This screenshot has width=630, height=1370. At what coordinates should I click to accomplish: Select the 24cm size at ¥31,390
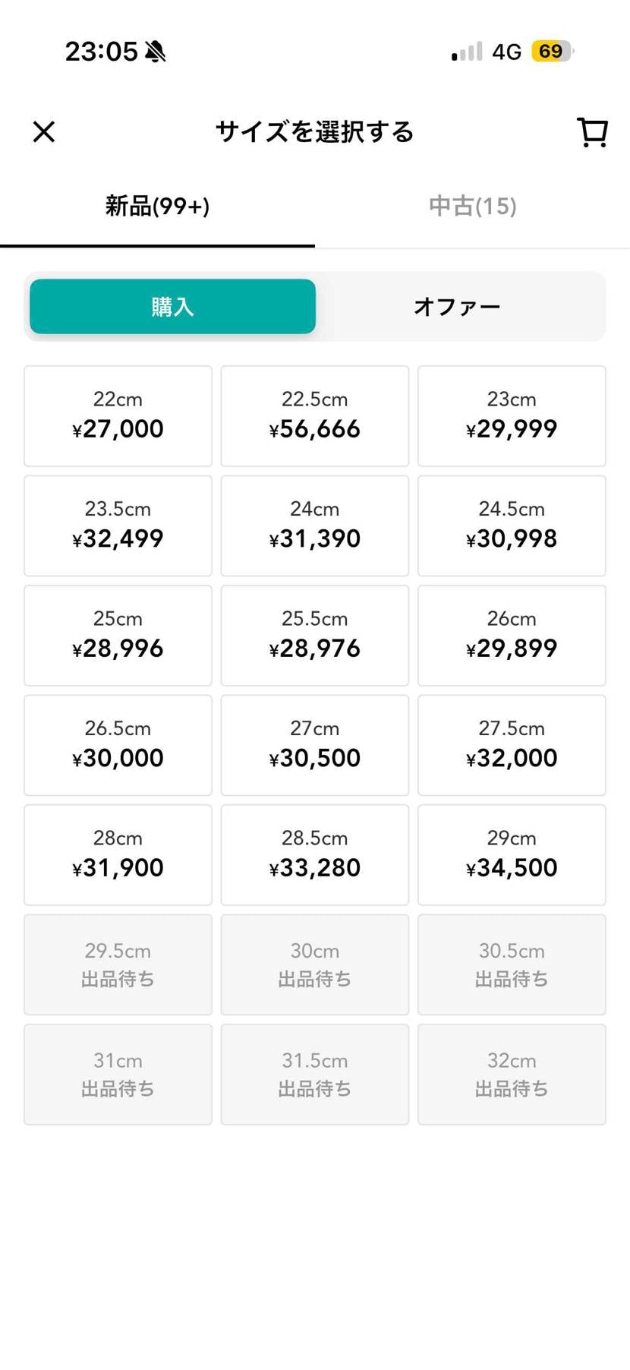pyautogui.click(x=314, y=526)
